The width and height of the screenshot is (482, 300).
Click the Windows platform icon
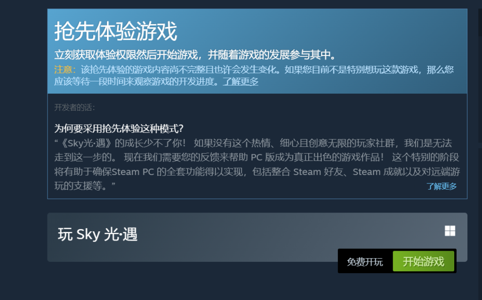(450, 231)
